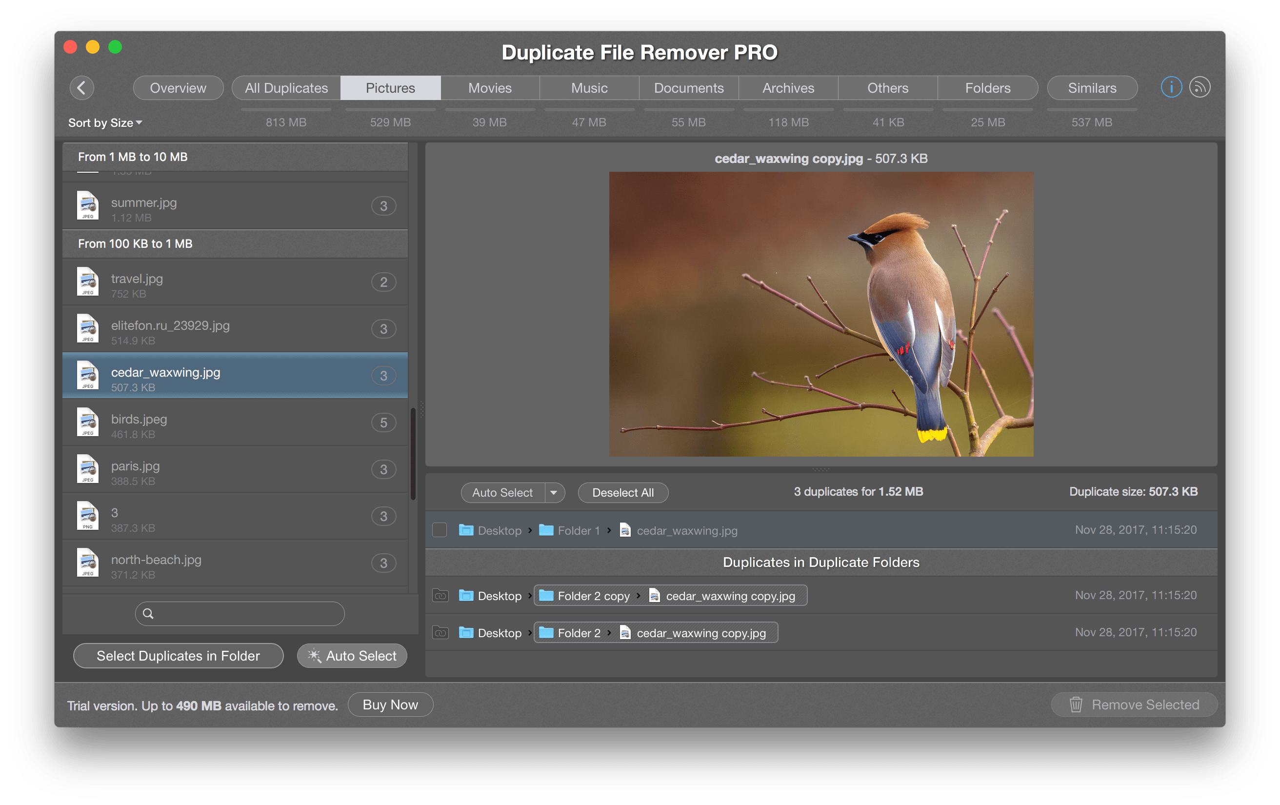Open the Sort by Size dropdown
The width and height of the screenshot is (1280, 805).
[x=105, y=123]
